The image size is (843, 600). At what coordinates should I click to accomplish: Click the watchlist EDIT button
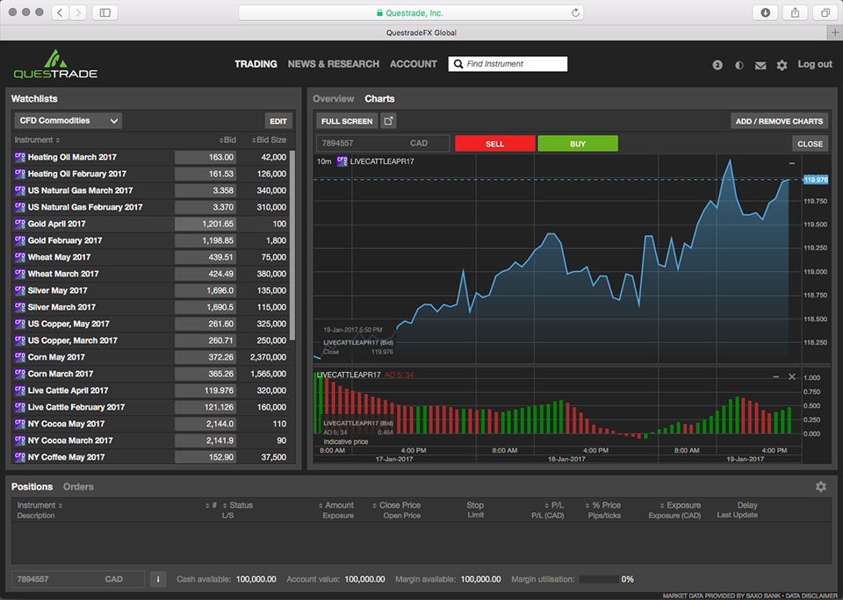point(278,121)
